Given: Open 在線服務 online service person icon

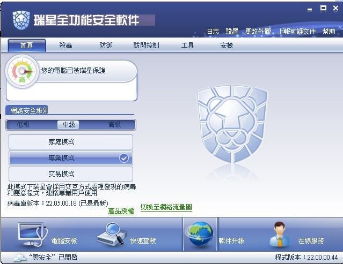Looking at the screenshot, I should 279,234.
